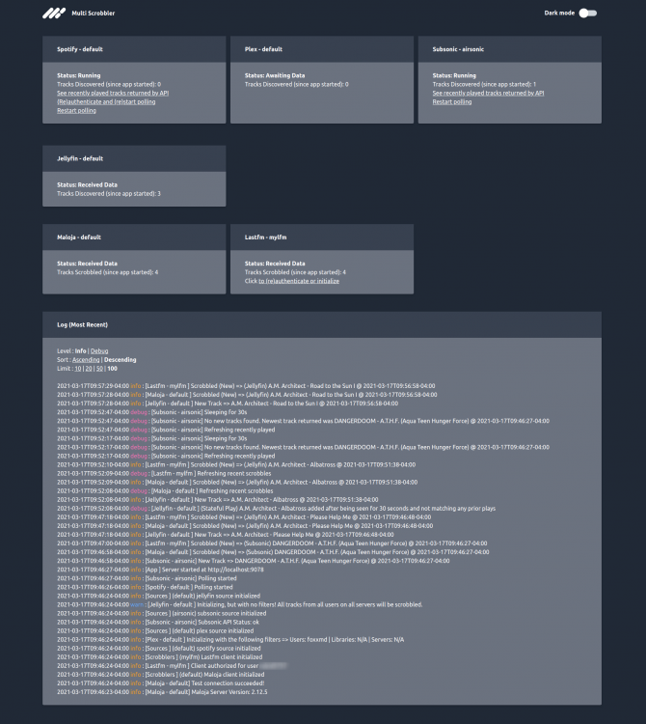Screen dimensions: 646x724
Task: Select Descending sort option
Action: click(x=120, y=360)
